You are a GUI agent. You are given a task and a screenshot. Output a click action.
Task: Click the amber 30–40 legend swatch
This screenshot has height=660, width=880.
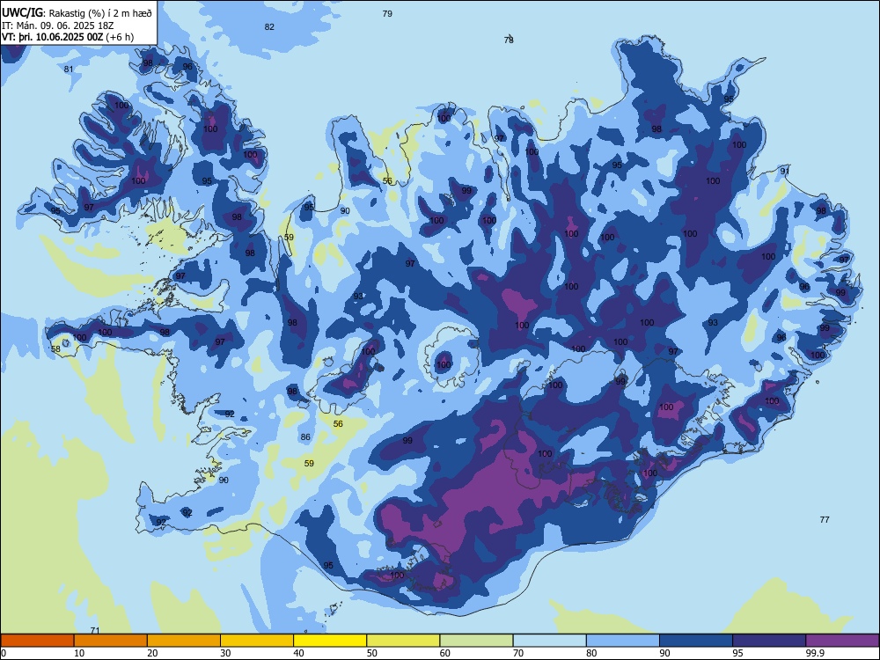click(x=257, y=641)
